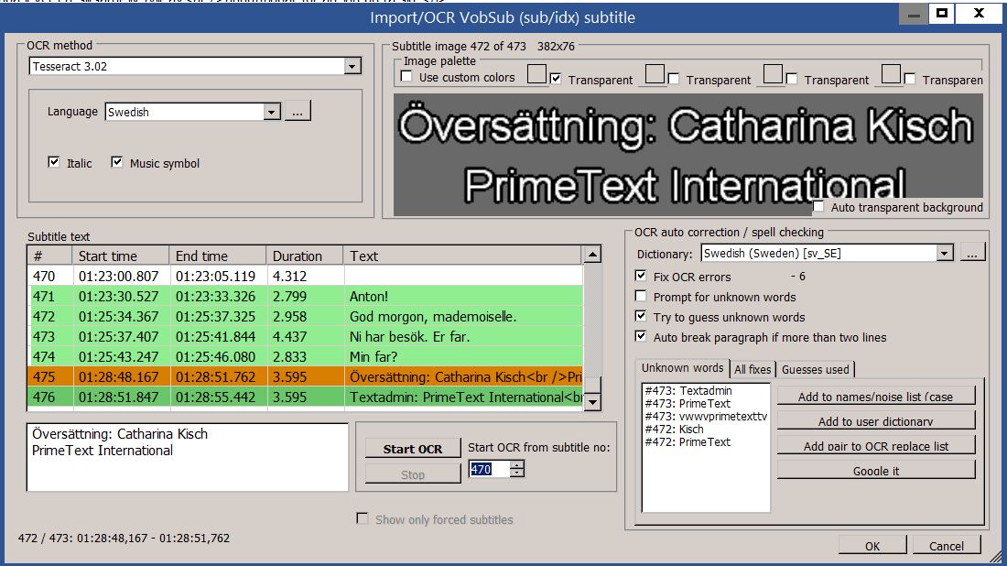Click the browse button next to Language
This screenshot has height=566, width=1007.
[x=298, y=111]
